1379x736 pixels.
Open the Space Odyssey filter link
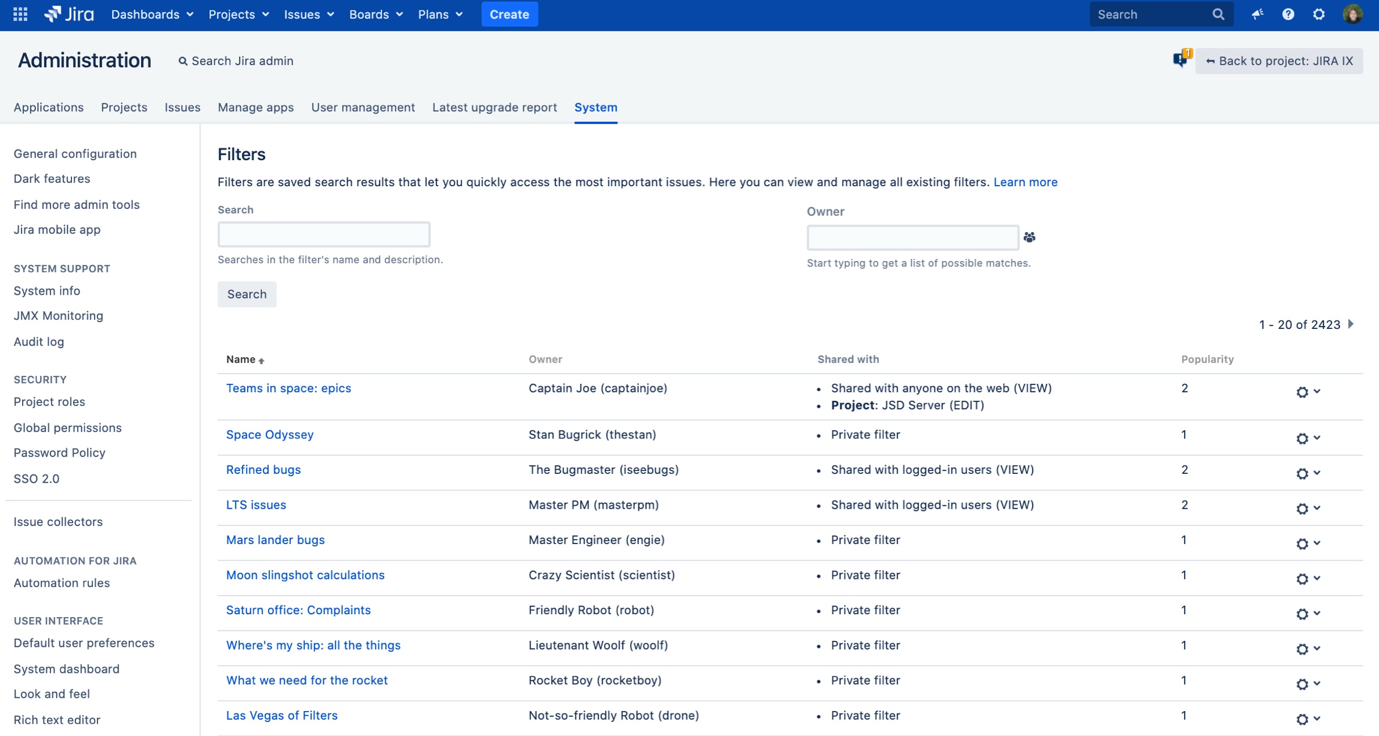click(269, 434)
